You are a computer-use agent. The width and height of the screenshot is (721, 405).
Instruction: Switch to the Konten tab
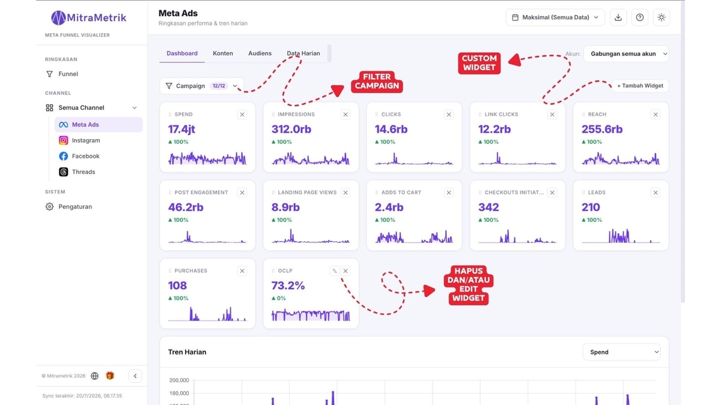[223, 53]
